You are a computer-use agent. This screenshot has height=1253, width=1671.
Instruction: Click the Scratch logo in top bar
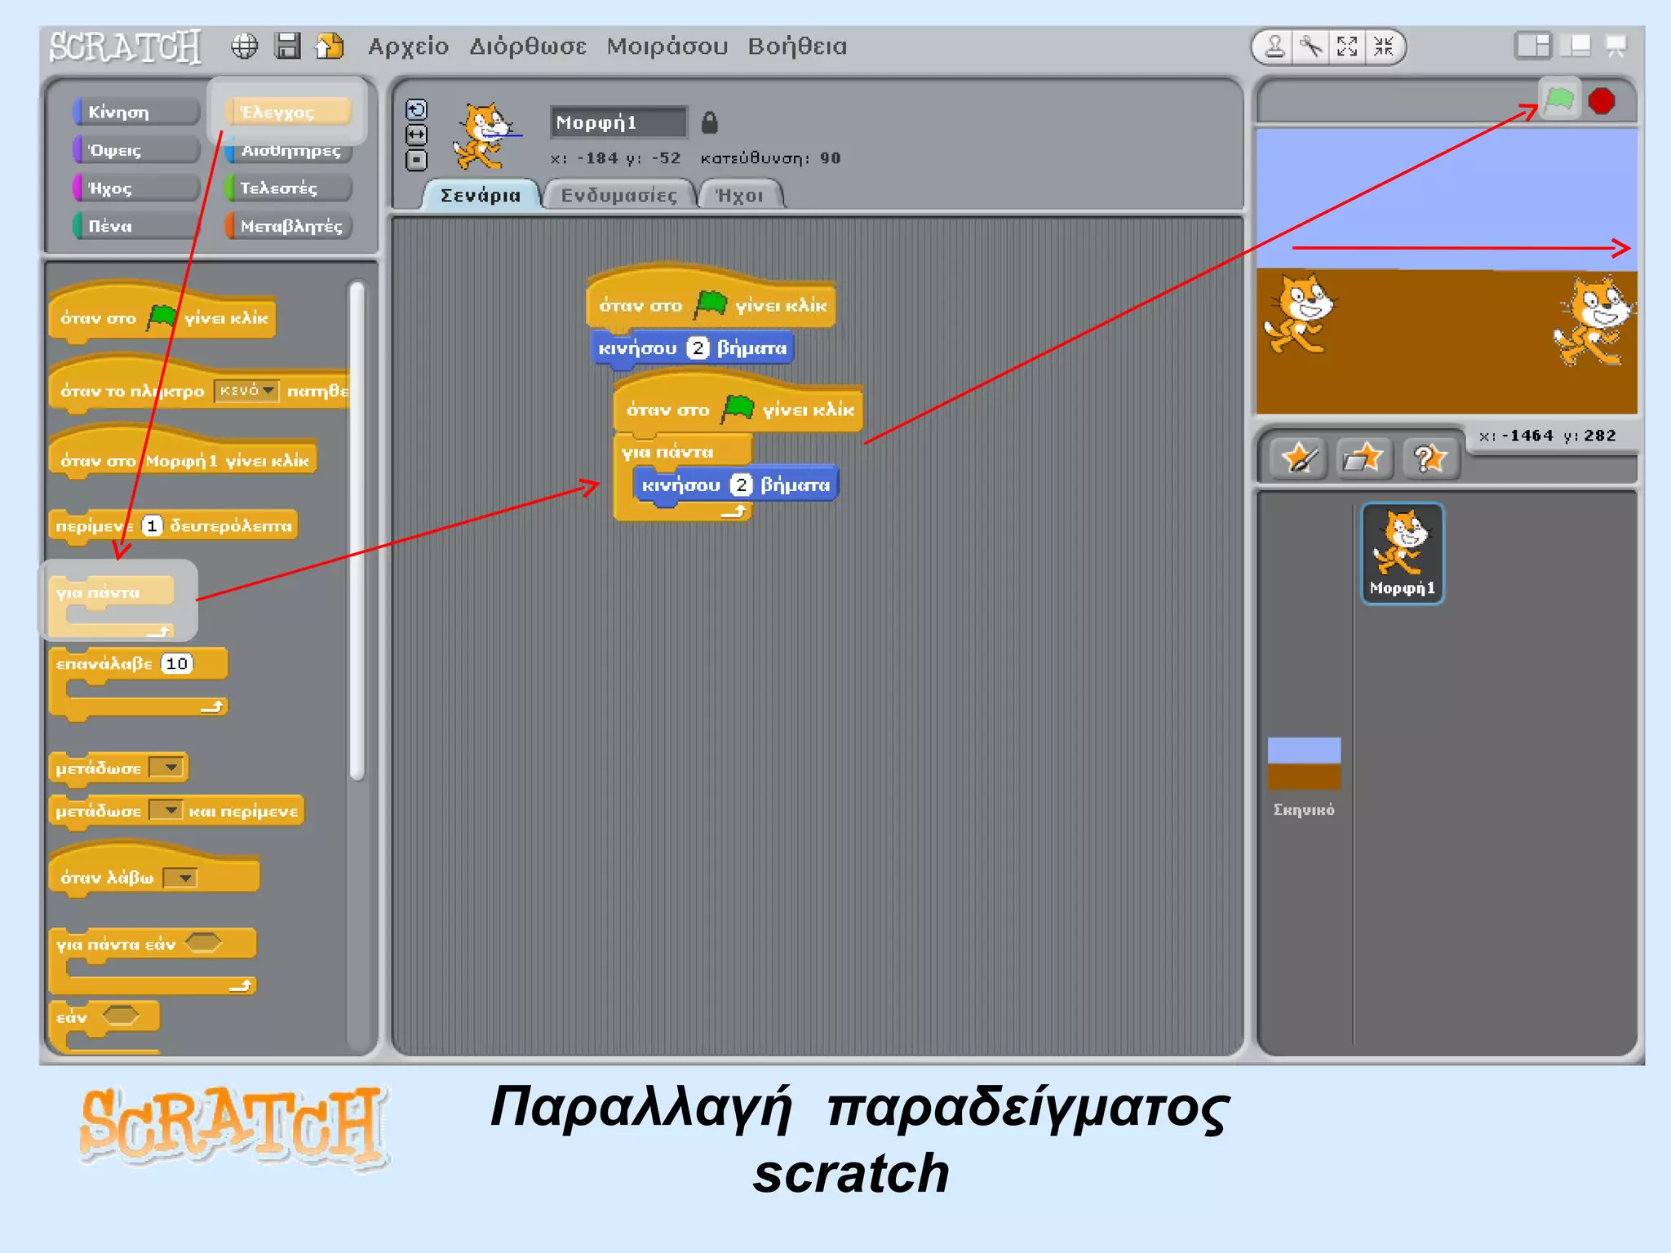(124, 46)
